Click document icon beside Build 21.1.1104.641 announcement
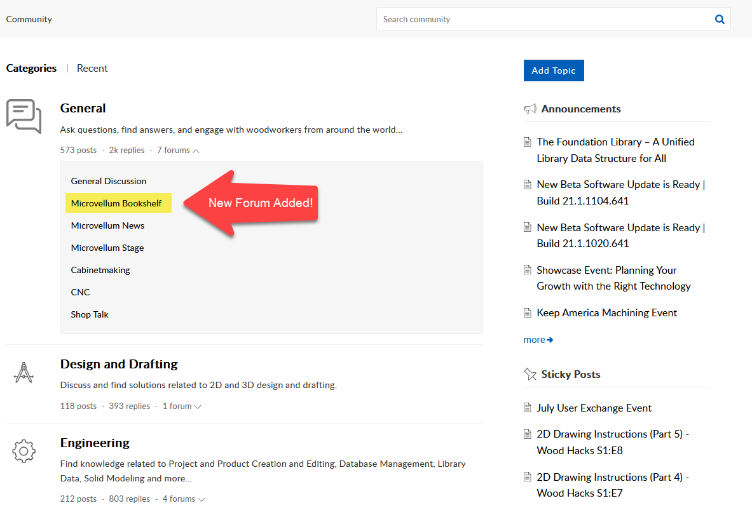Viewport: 752px width, 510px height. (528, 185)
